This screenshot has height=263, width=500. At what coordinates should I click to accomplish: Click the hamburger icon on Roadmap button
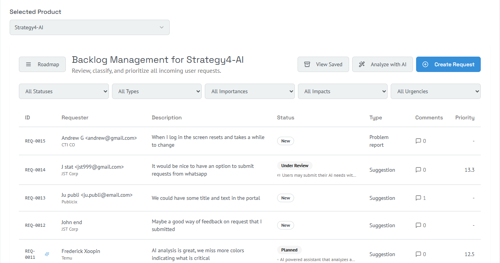click(x=28, y=64)
